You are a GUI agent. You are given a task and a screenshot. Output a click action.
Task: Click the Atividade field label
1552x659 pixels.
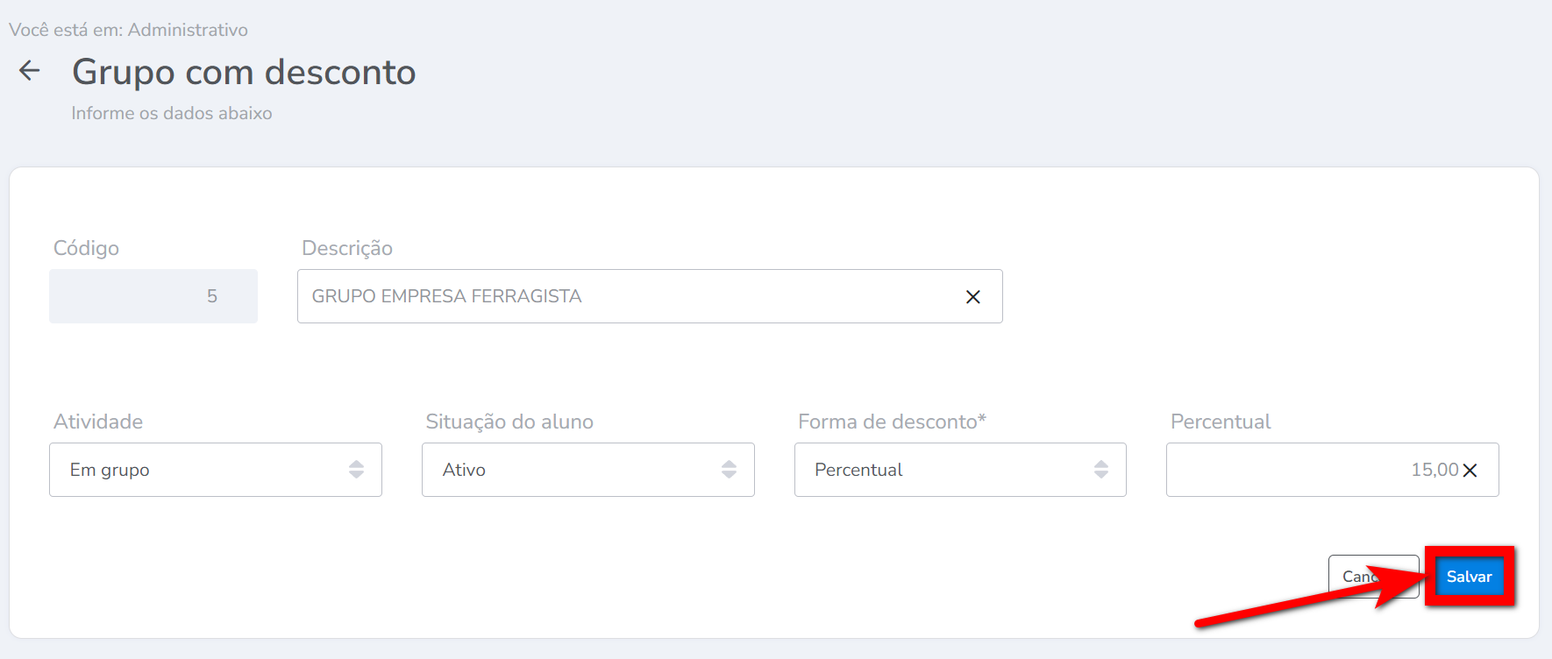(98, 422)
